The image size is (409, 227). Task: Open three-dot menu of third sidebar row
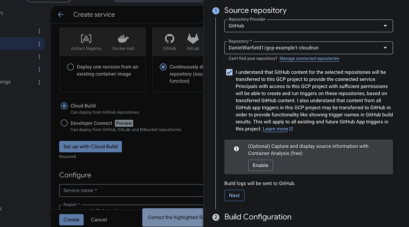tap(39, 57)
